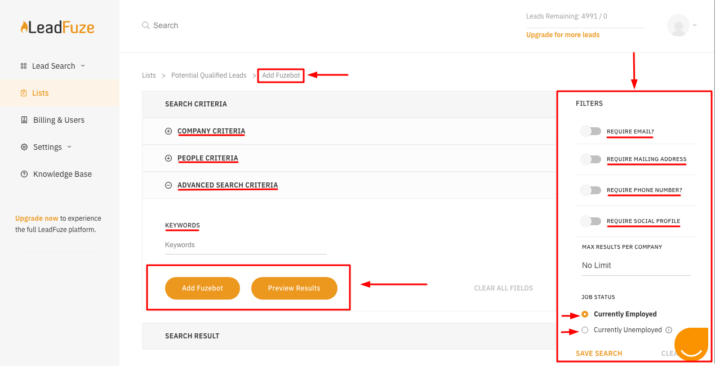Open Settings in sidebar
Viewport: 715px width, 366px height.
pyautogui.click(x=47, y=147)
